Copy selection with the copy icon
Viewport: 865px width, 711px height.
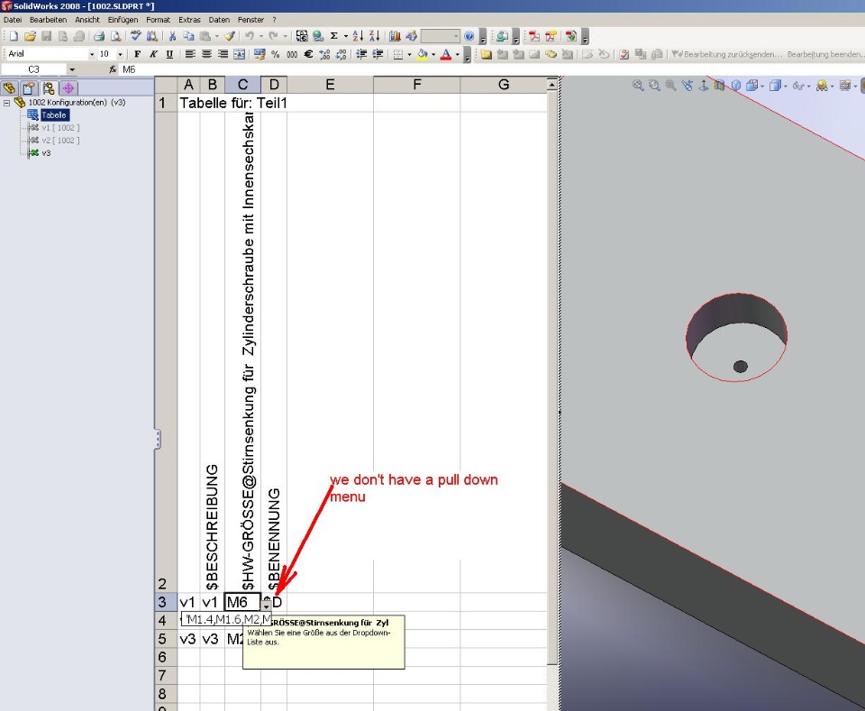(x=188, y=36)
